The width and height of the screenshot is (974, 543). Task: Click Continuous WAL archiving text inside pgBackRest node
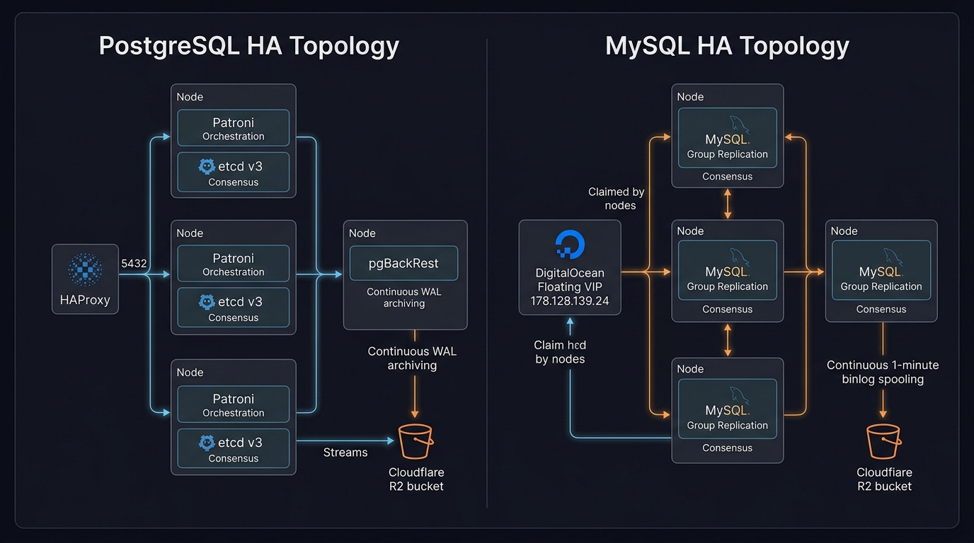(404, 298)
